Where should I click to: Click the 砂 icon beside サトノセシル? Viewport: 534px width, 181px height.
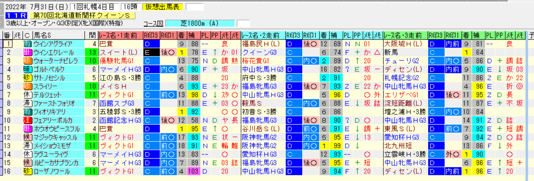click(28, 78)
